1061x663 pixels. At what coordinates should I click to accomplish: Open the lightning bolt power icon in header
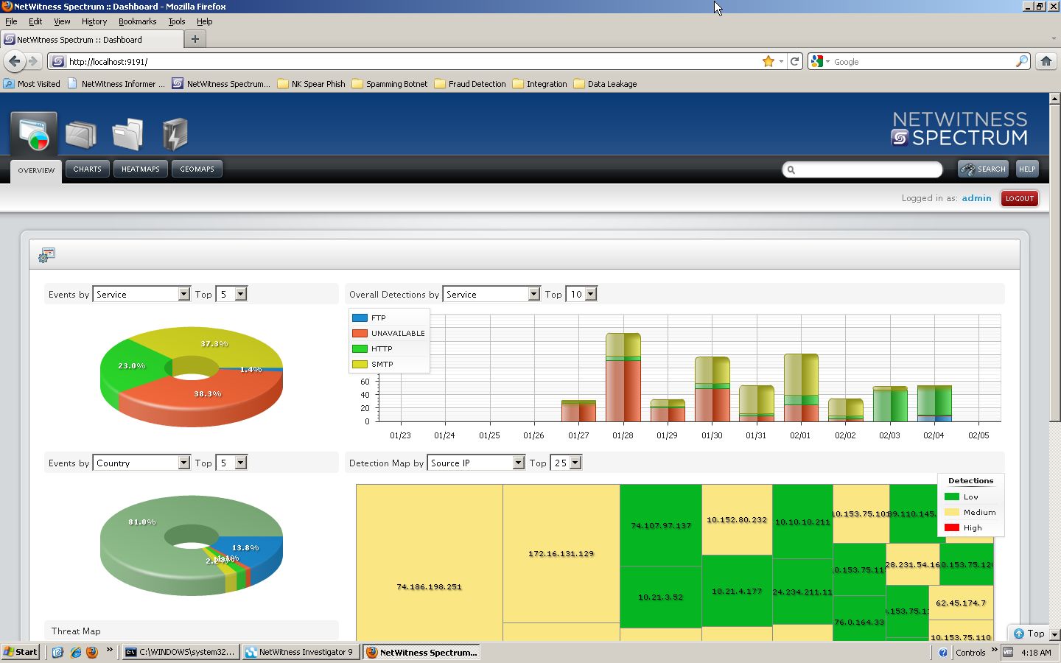[175, 135]
